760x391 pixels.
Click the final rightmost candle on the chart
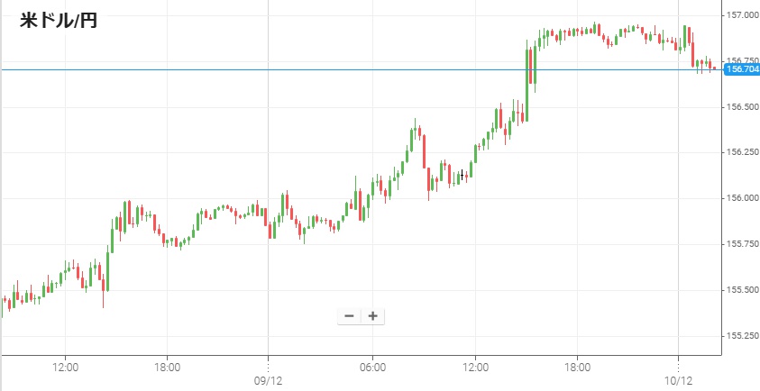click(x=713, y=68)
